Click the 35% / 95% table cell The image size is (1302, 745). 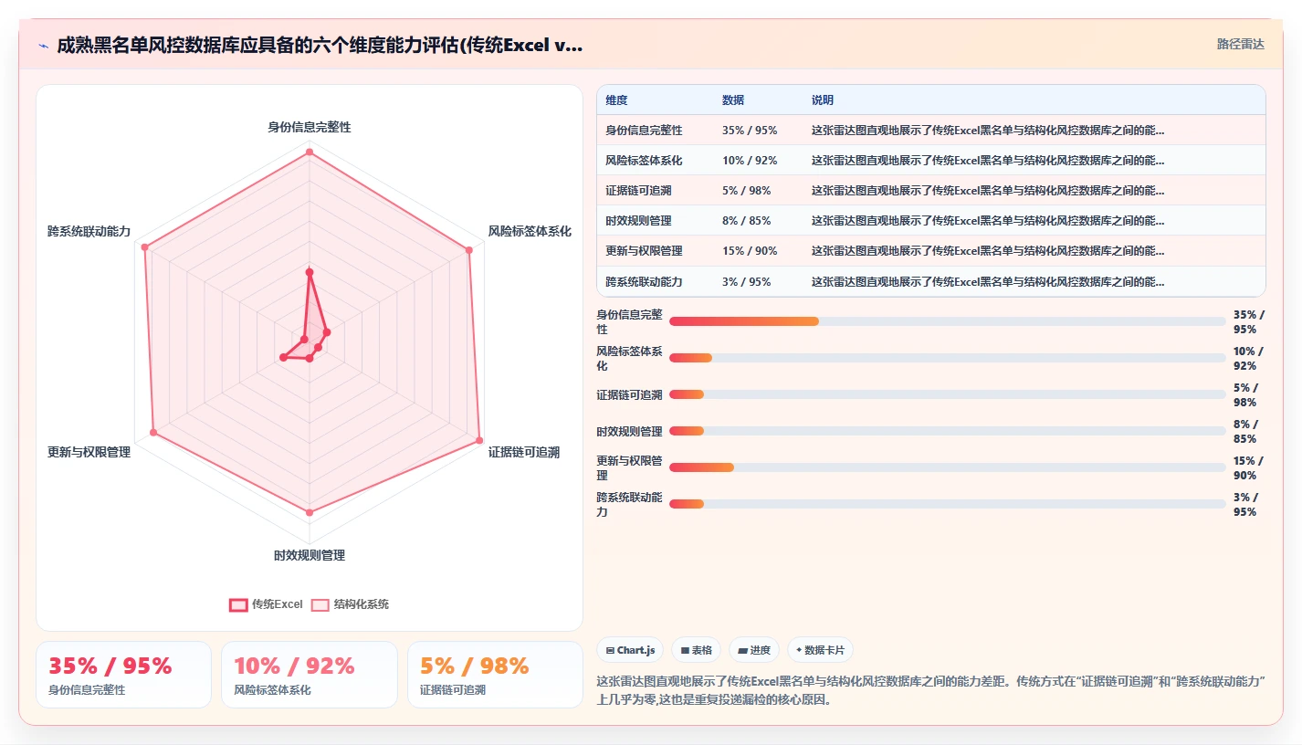point(750,131)
